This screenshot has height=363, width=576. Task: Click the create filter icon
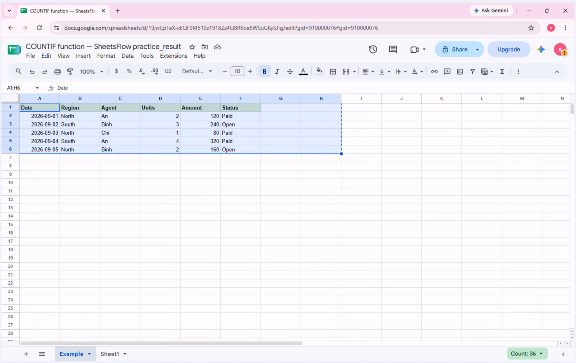(473, 71)
